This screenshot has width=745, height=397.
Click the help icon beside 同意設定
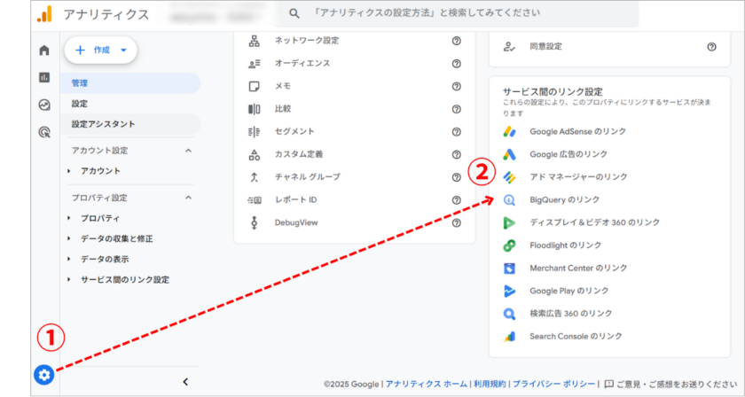click(x=711, y=47)
